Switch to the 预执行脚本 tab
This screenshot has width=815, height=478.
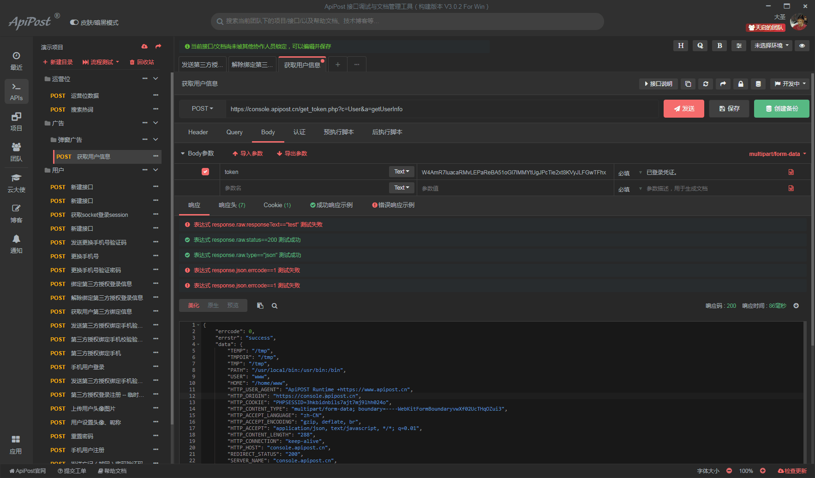[339, 132]
